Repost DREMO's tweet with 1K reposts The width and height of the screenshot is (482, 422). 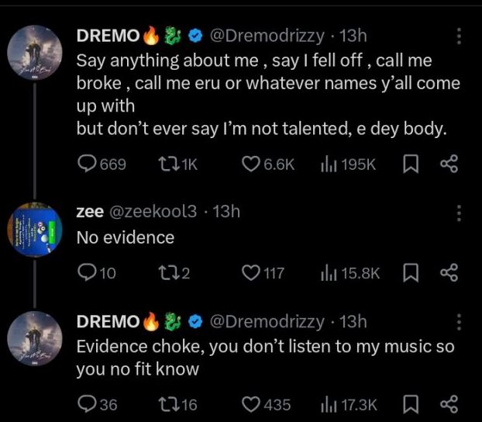point(168,164)
